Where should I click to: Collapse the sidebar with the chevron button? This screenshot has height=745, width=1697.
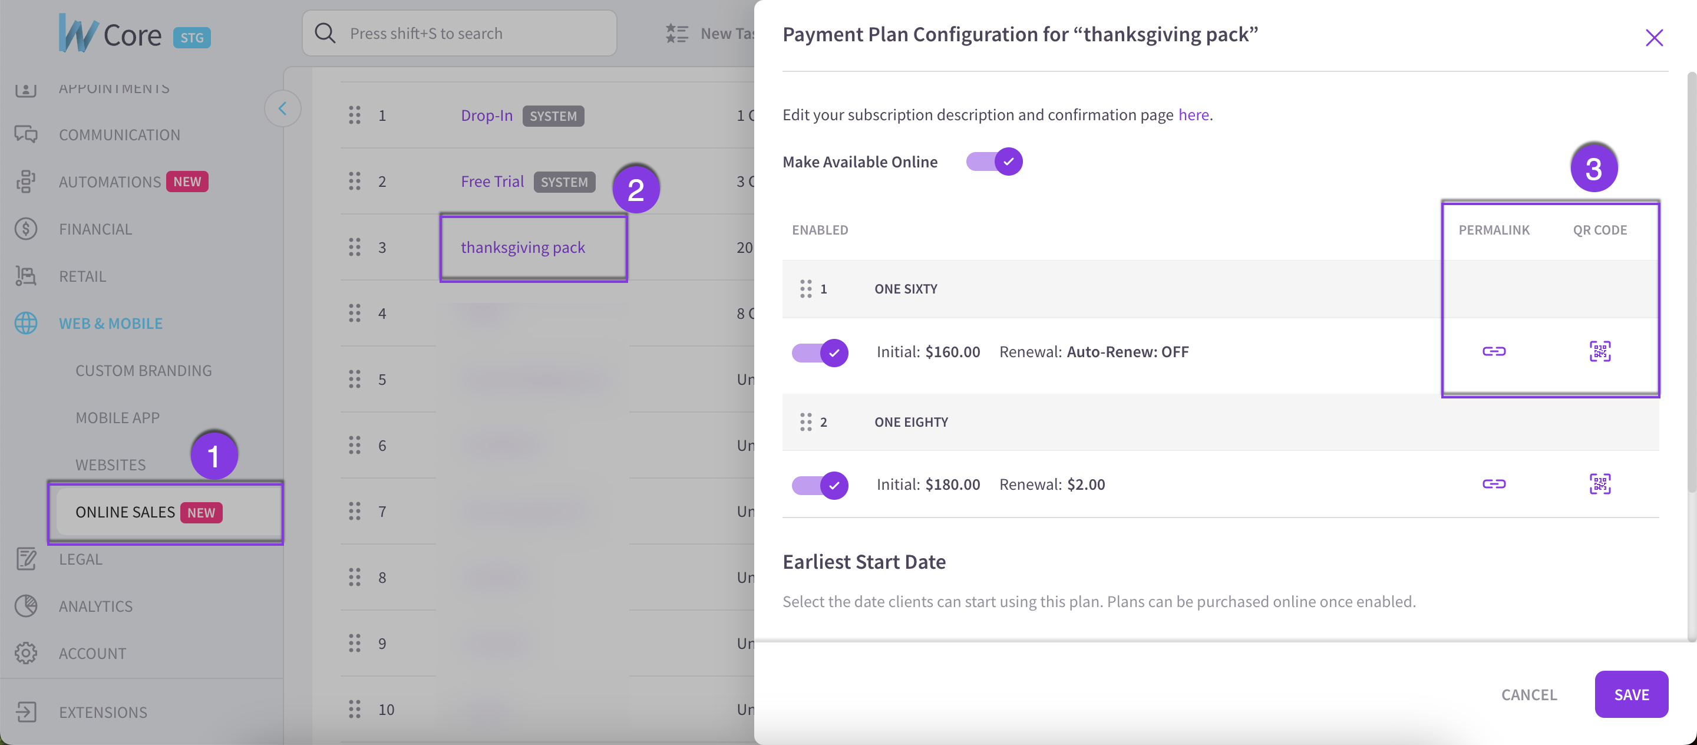283,108
